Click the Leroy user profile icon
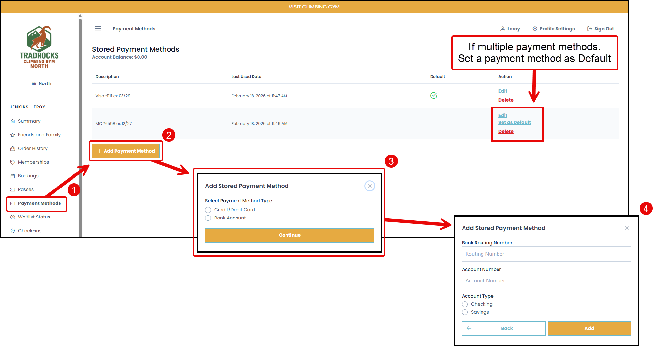The height and width of the screenshot is (346, 653). click(x=503, y=29)
